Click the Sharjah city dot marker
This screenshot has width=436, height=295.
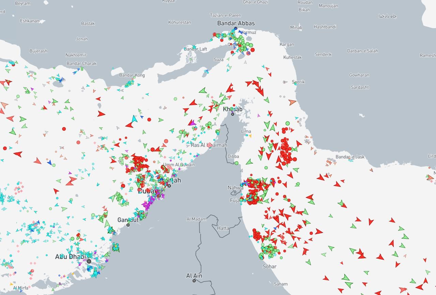point(169,186)
